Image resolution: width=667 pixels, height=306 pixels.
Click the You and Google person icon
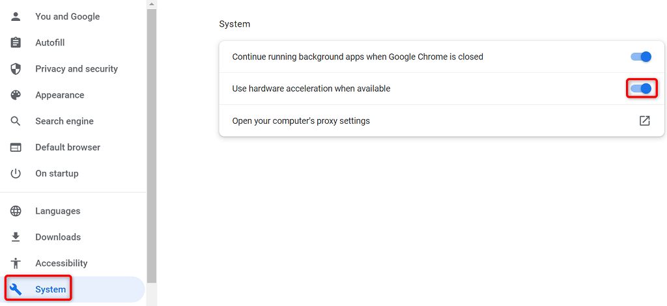[16, 16]
